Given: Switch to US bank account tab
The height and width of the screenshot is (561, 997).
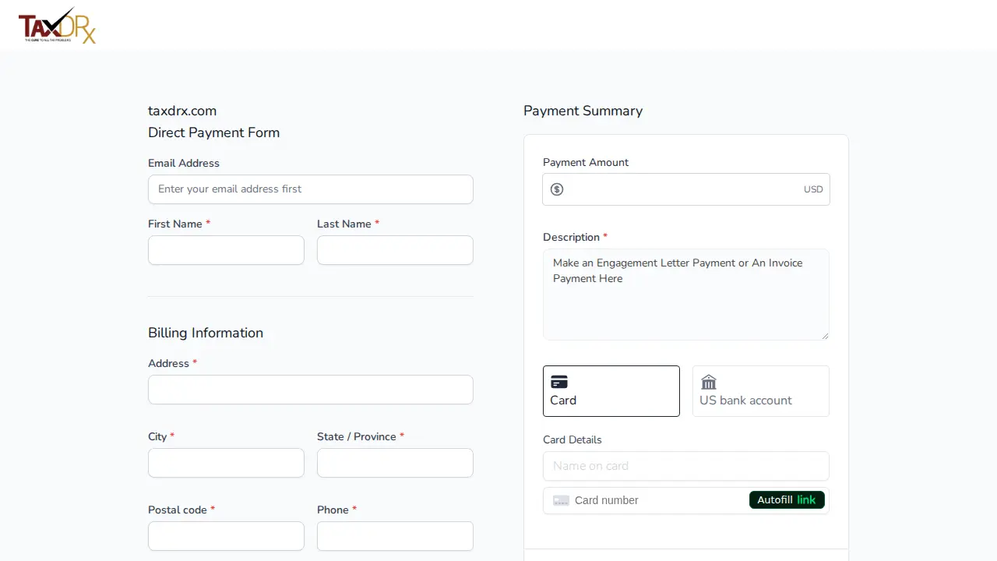Looking at the screenshot, I should coord(761,391).
